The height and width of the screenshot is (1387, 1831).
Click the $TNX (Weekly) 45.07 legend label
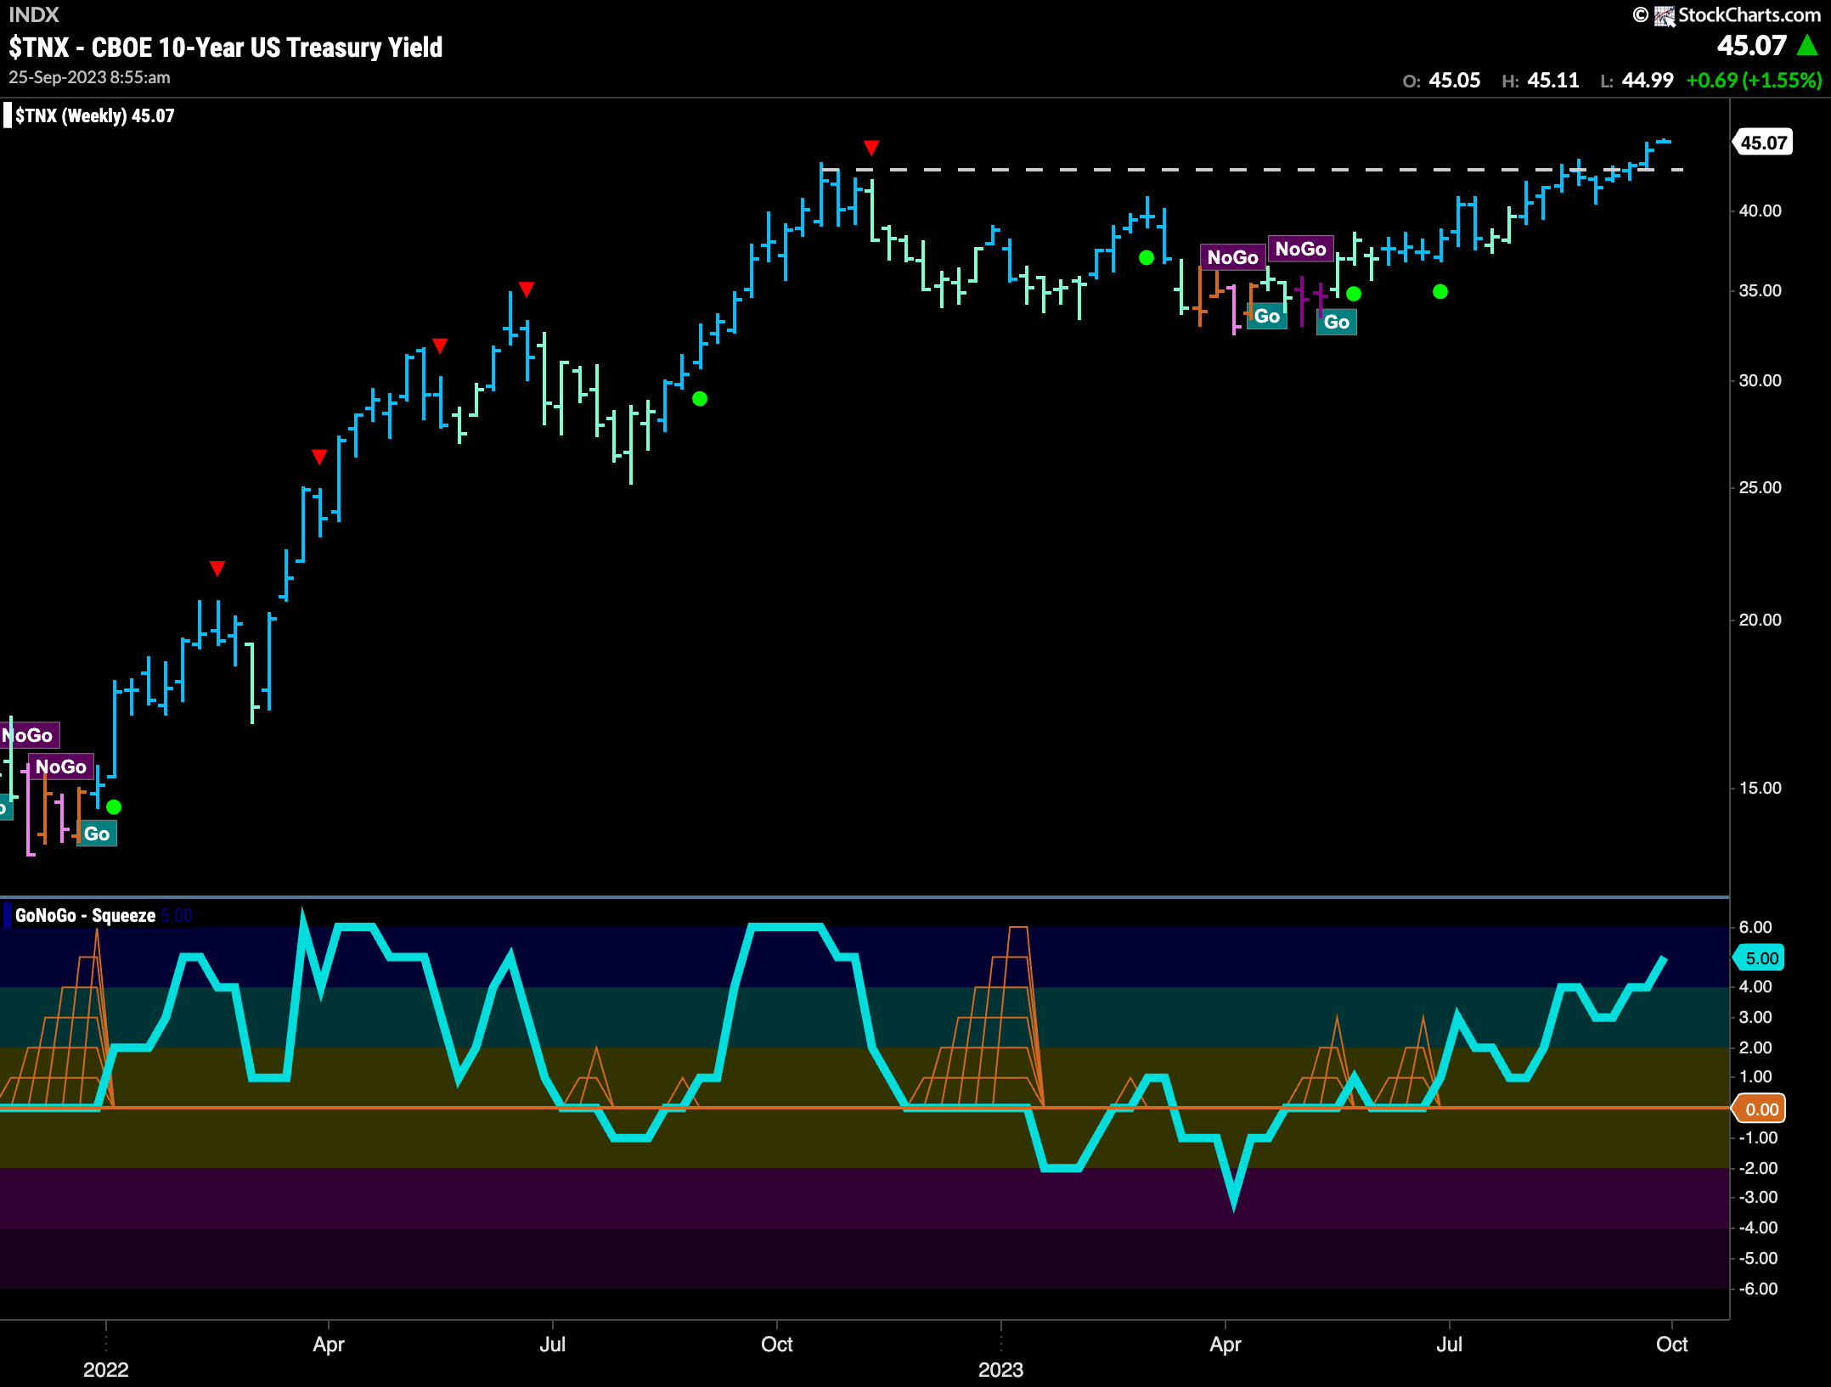pyautogui.click(x=94, y=116)
